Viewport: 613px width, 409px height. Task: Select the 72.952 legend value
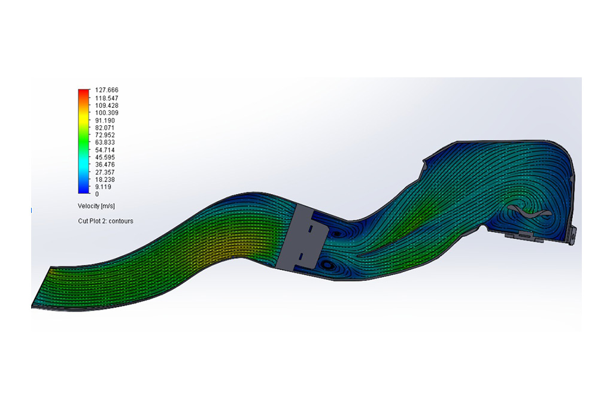(x=105, y=135)
